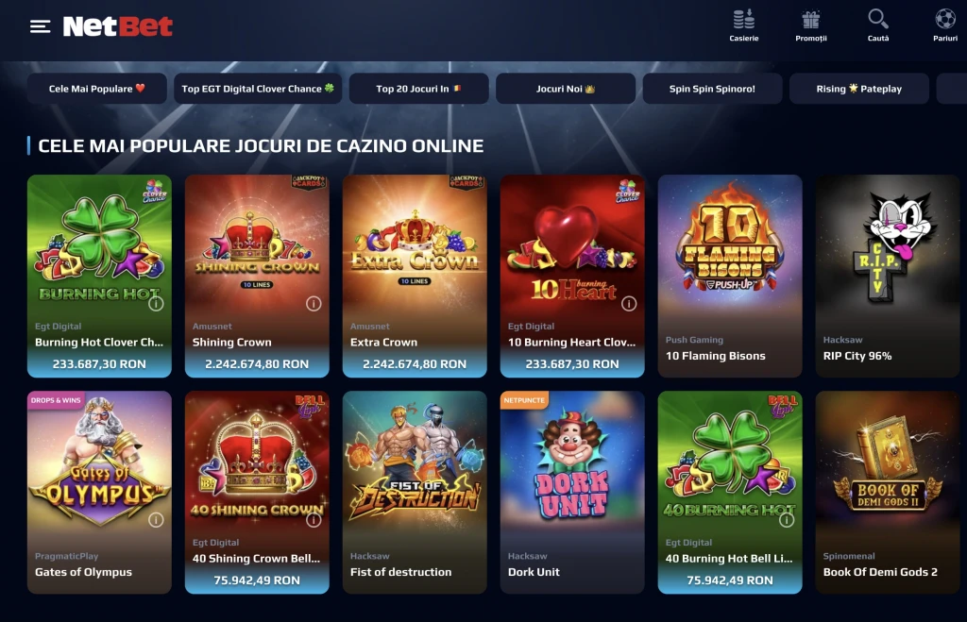Open the hamburger menu icon

[40, 26]
